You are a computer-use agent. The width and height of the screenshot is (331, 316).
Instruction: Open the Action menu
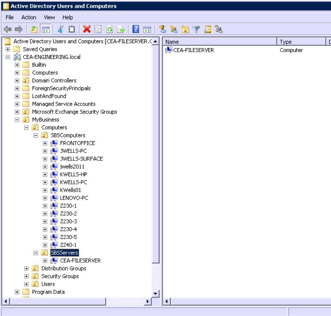coord(29,17)
